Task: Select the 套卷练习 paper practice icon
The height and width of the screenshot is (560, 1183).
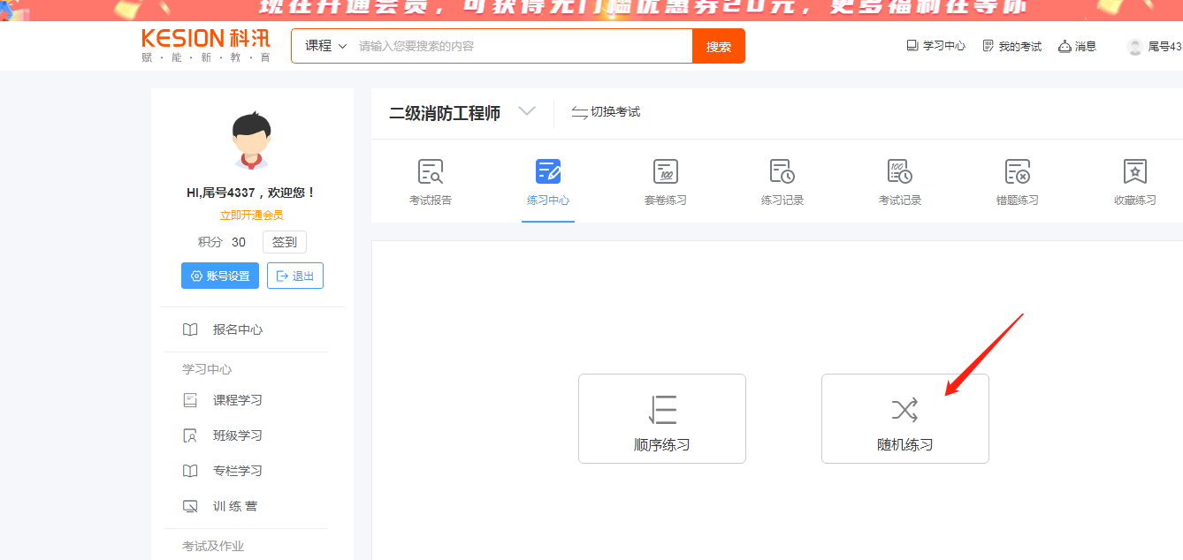Action: tap(665, 172)
